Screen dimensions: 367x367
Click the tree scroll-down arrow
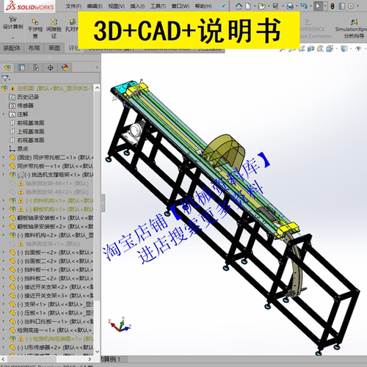[x=97, y=352]
